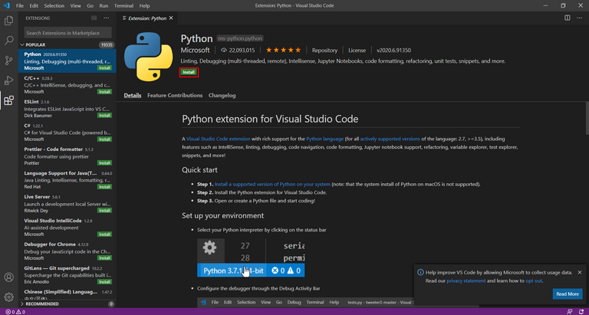This screenshot has width=589, height=315.
Task: Click errors and warnings count in status bar
Action: point(15,312)
